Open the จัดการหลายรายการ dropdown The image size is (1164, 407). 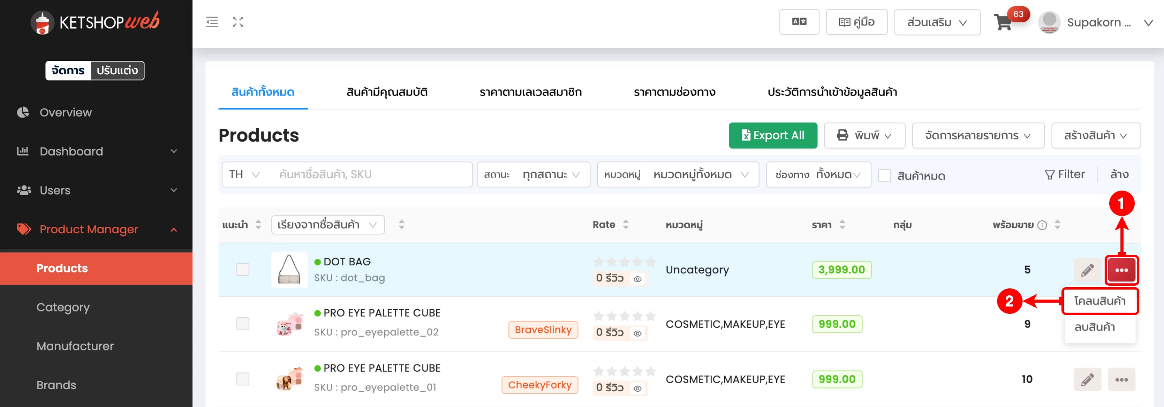pos(978,136)
